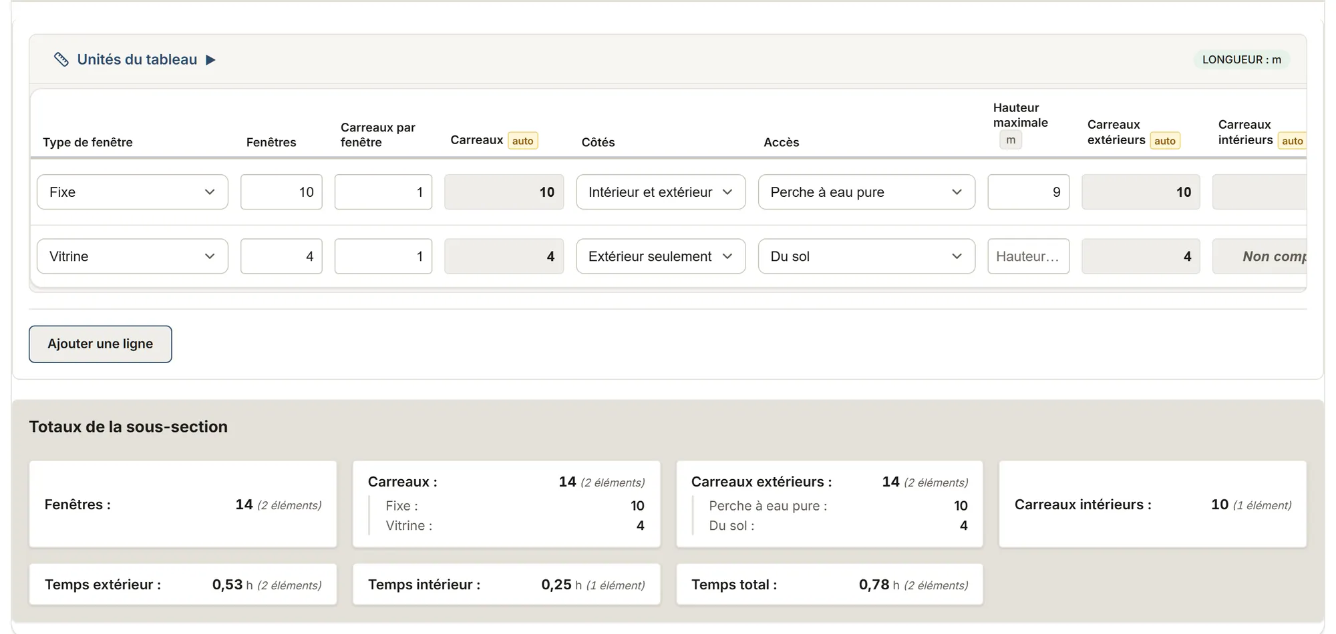Click the Type de fenêtre column header
Screen dimensions: 1336x634
point(88,142)
